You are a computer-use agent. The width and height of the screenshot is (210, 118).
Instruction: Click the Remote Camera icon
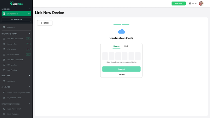click(4, 54)
